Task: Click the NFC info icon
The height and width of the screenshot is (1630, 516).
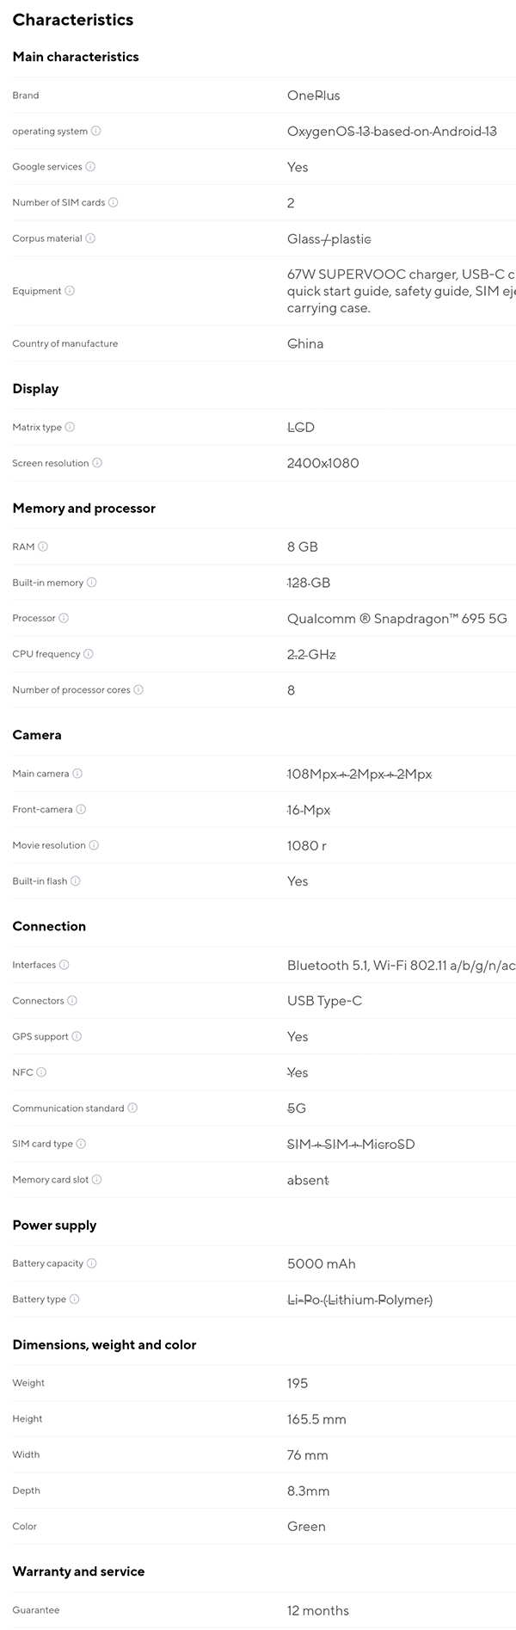Action: pos(41,1072)
